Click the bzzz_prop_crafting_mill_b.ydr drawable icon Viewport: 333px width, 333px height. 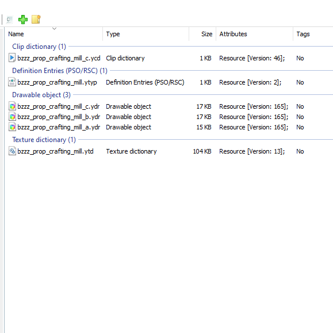click(x=12, y=117)
